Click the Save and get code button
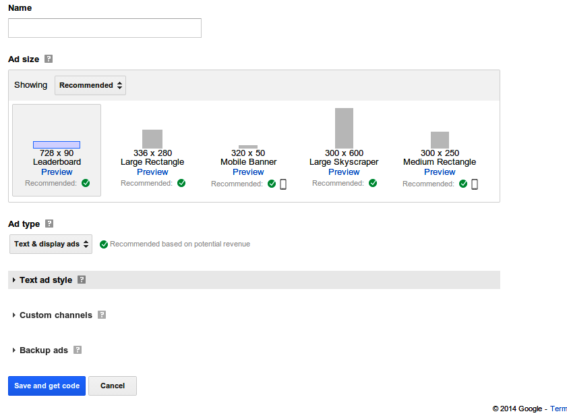Screen dimensions: 567x418 [47, 386]
